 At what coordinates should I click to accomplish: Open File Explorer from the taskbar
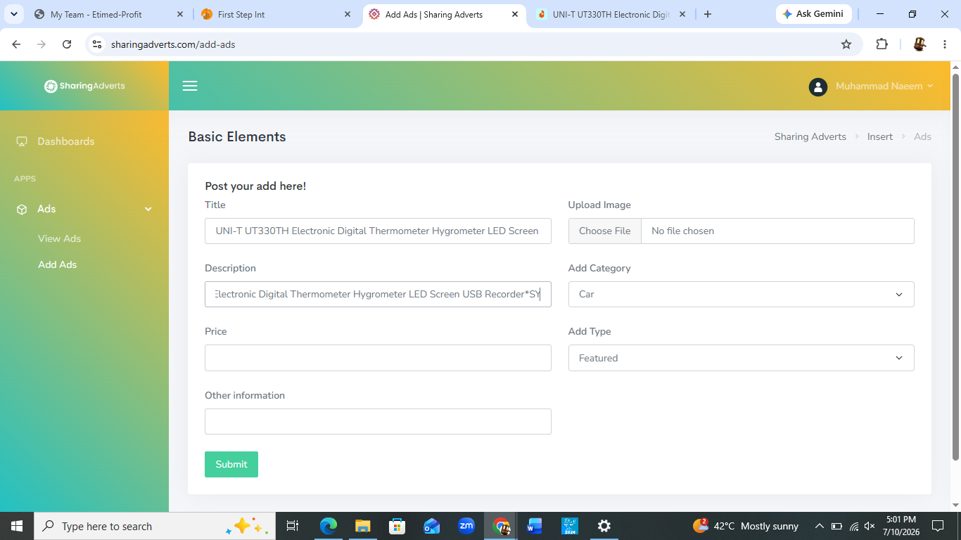tap(362, 526)
